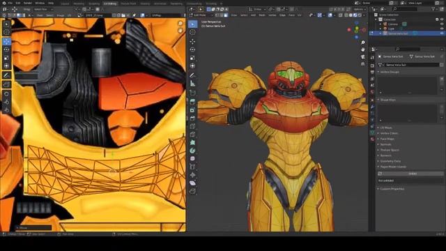Select the Cursor tool in UV editor toolbar

6,32
